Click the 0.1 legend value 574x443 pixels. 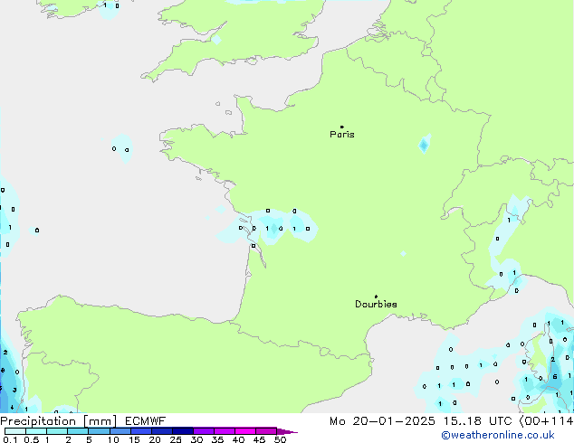coord(10,439)
